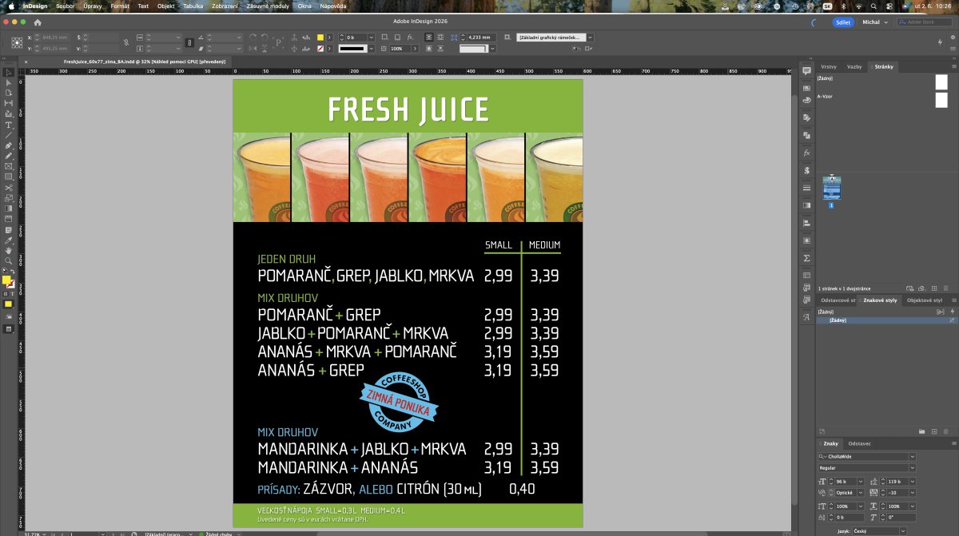
Task: Open the Zobrazení menu
Action: [225, 6]
